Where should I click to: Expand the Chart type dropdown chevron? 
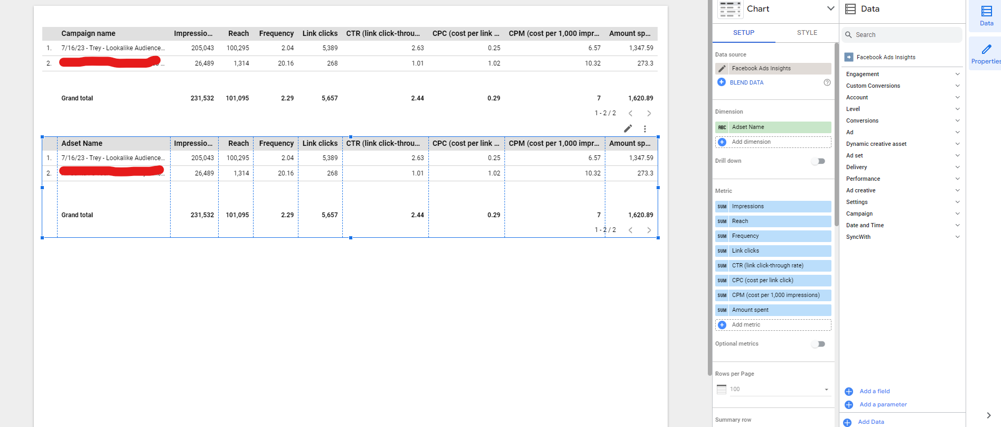tap(830, 8)
